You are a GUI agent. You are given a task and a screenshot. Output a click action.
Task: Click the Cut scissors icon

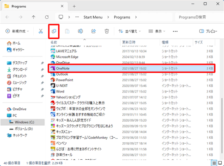tap(41, 31)
